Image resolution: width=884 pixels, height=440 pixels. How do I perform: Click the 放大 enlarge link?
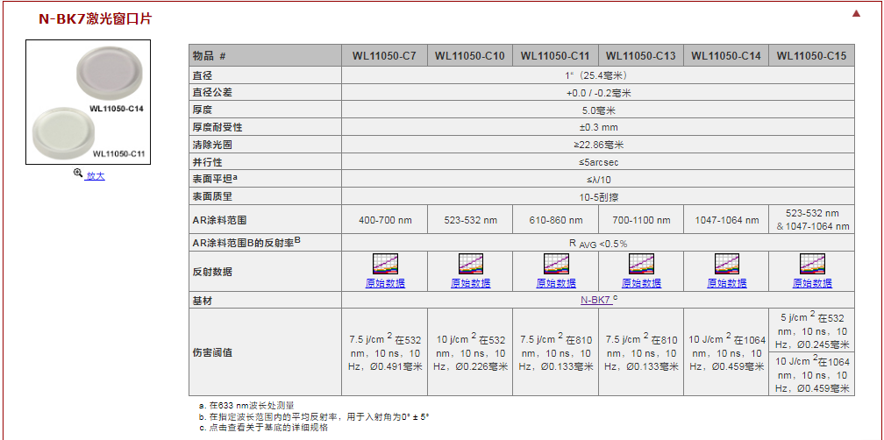point(95,175)
